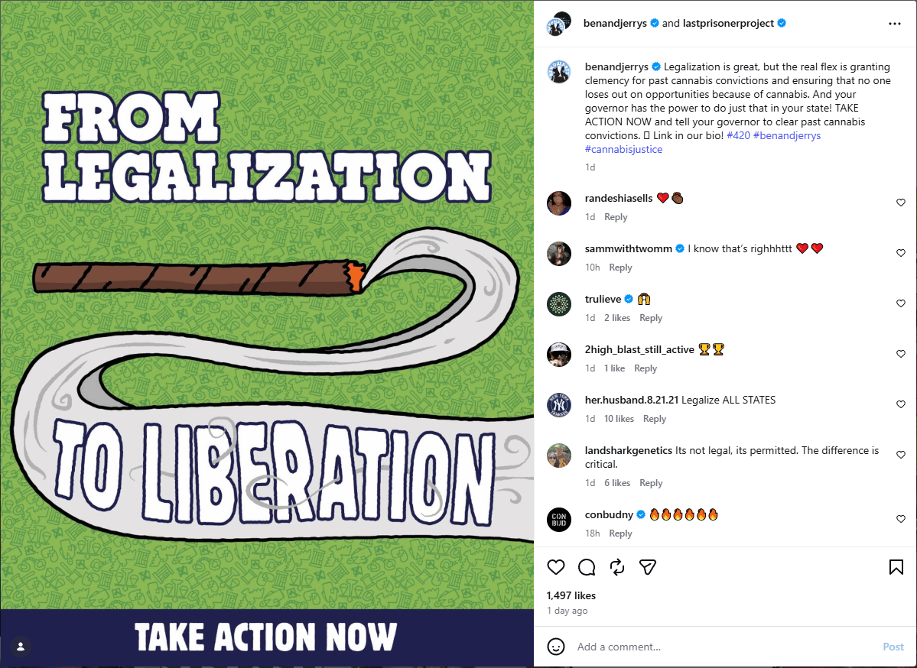Share the post using paper plane icon

647,567
